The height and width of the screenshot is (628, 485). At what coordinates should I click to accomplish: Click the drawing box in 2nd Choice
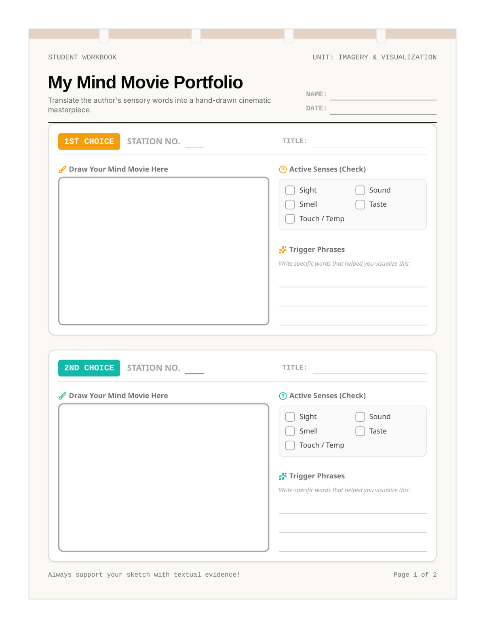point(164,477)
